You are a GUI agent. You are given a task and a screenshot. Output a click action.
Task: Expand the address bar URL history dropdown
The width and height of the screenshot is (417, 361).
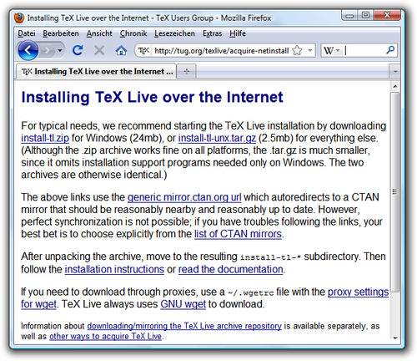pos(310,50)
